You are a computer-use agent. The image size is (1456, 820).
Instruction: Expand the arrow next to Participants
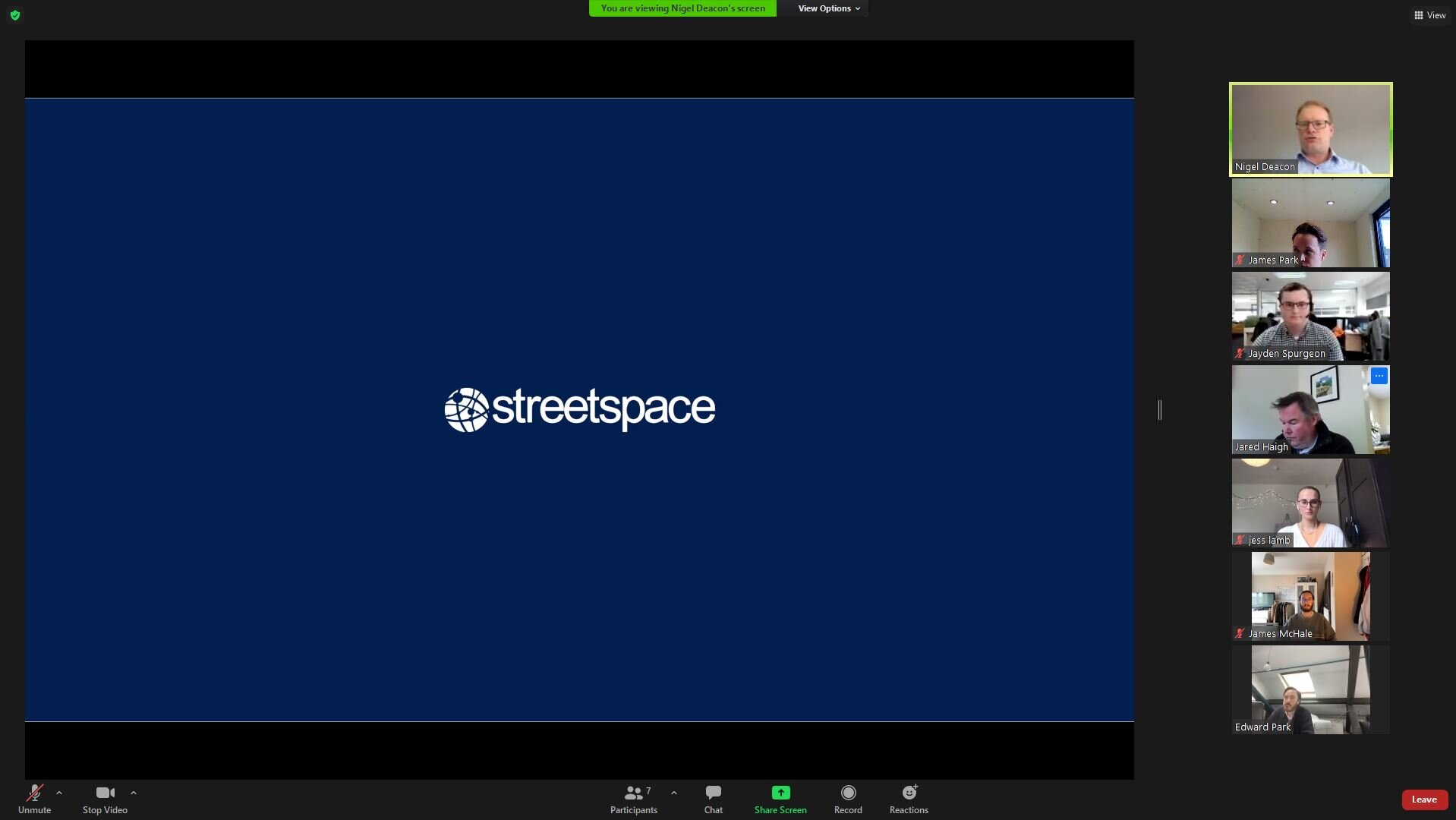(x=674, y=793)
